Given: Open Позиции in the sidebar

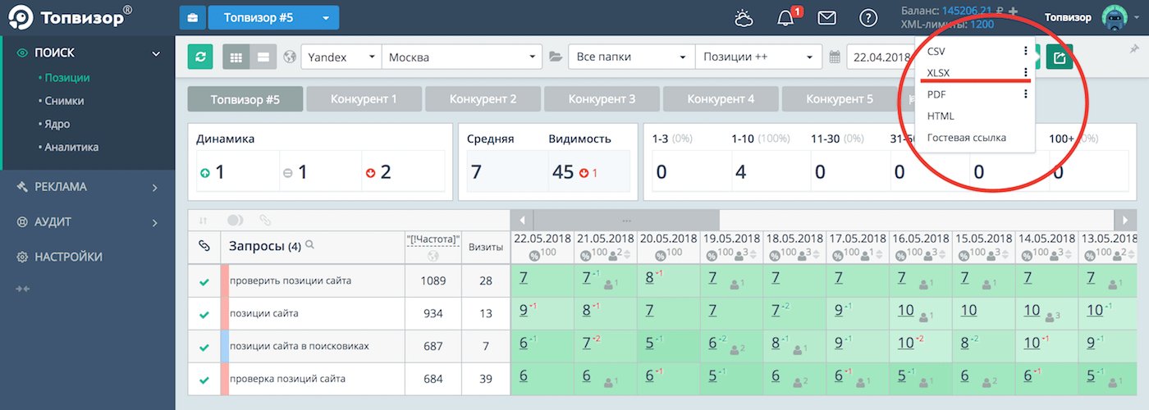Looking at the screenshot, I should (67, 78).
